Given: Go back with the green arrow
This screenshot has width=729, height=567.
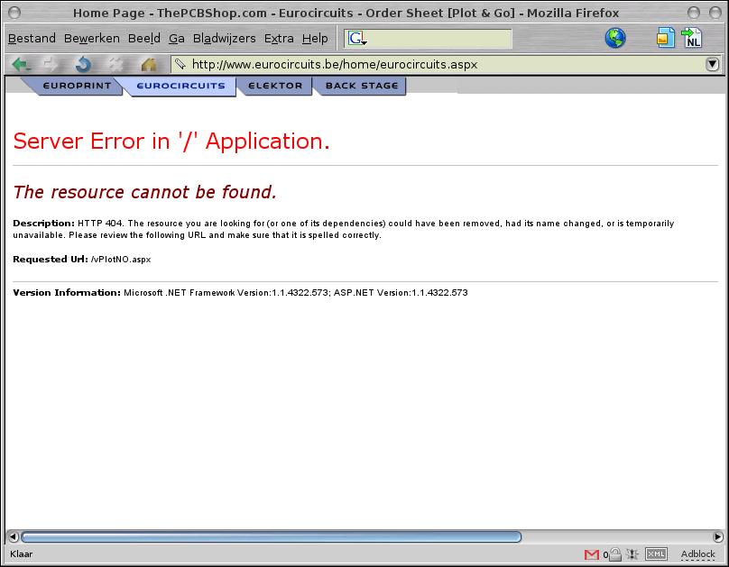Looking at the screenshot, I should [x=21, y=65].
